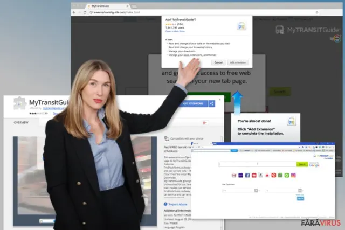Confirm with Add extension button
This screenshot has height=230, width=345.
pos(238,62)
